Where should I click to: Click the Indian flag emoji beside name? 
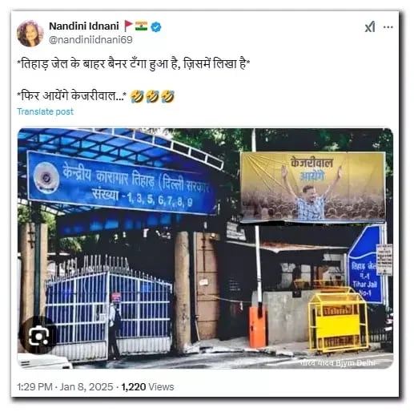tap(141, 26)
